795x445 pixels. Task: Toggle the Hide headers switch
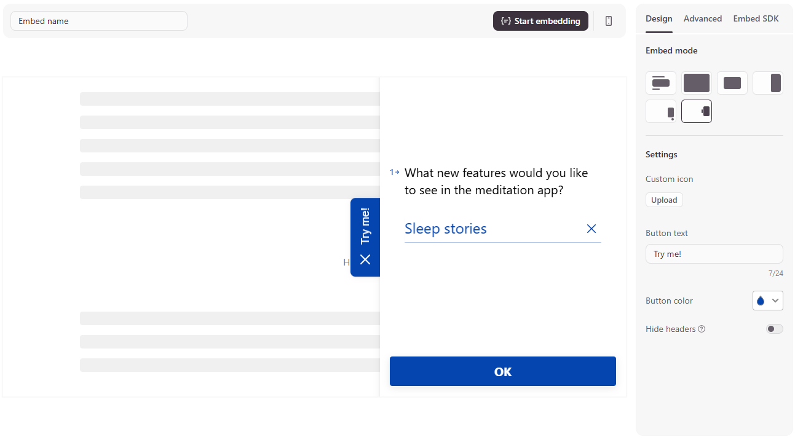[774, 329]
